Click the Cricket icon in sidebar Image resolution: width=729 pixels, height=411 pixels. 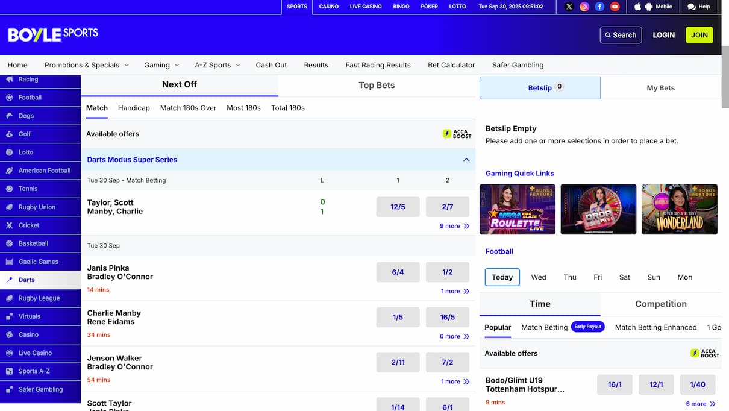click(9, 225)
